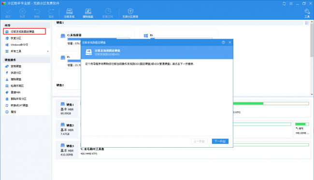Click the migrate-to-SSD drive icon in dialog banner
314x180 pixels.
coord(88,52)
